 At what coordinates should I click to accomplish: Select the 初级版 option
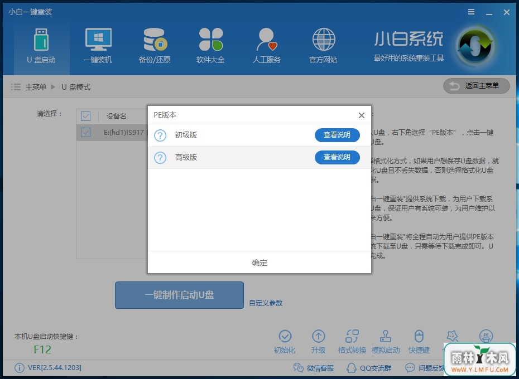186,135
